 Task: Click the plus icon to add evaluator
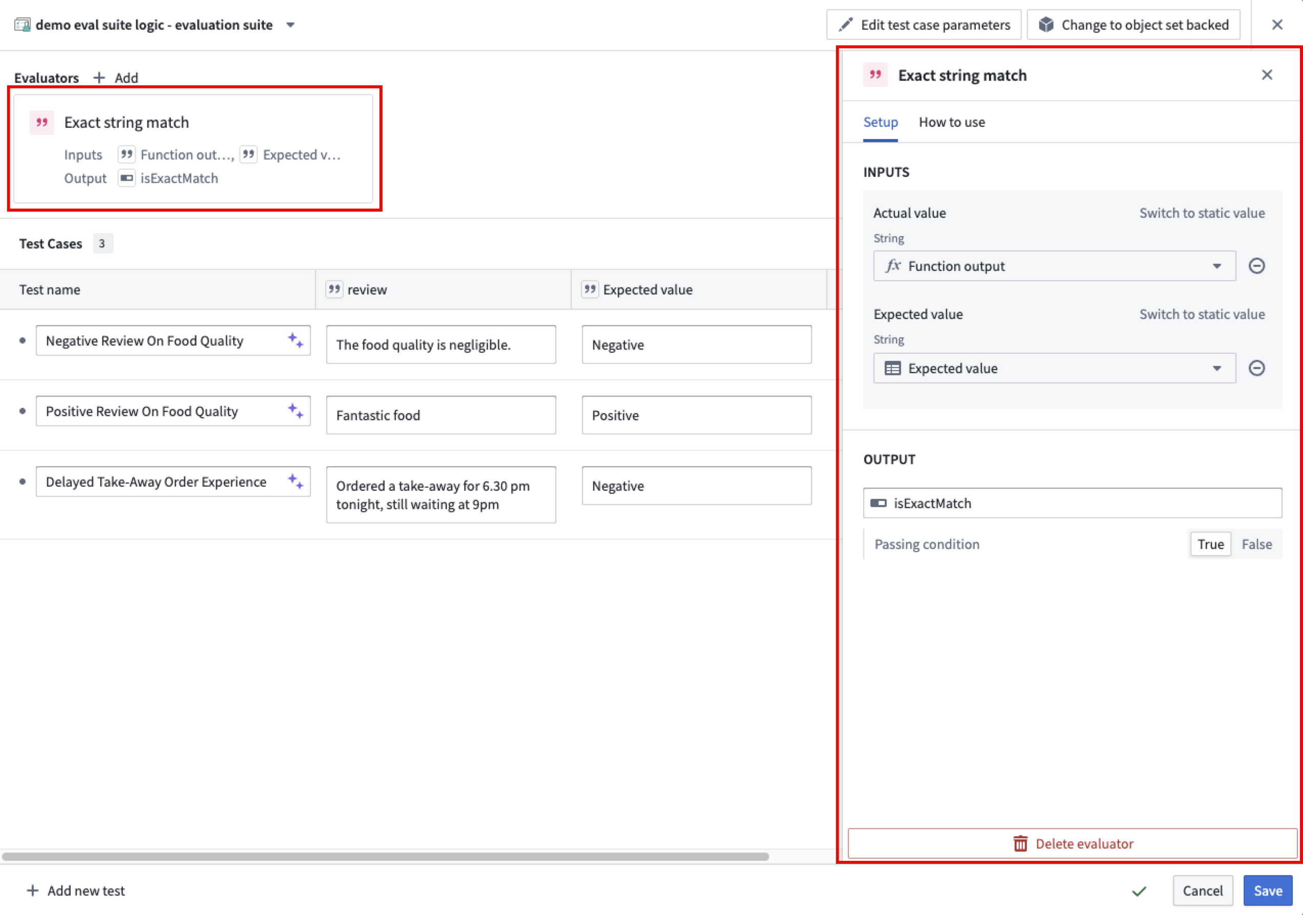coord(99,78)
